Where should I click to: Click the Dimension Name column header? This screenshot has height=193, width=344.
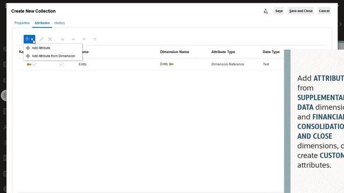coord(174,52)
